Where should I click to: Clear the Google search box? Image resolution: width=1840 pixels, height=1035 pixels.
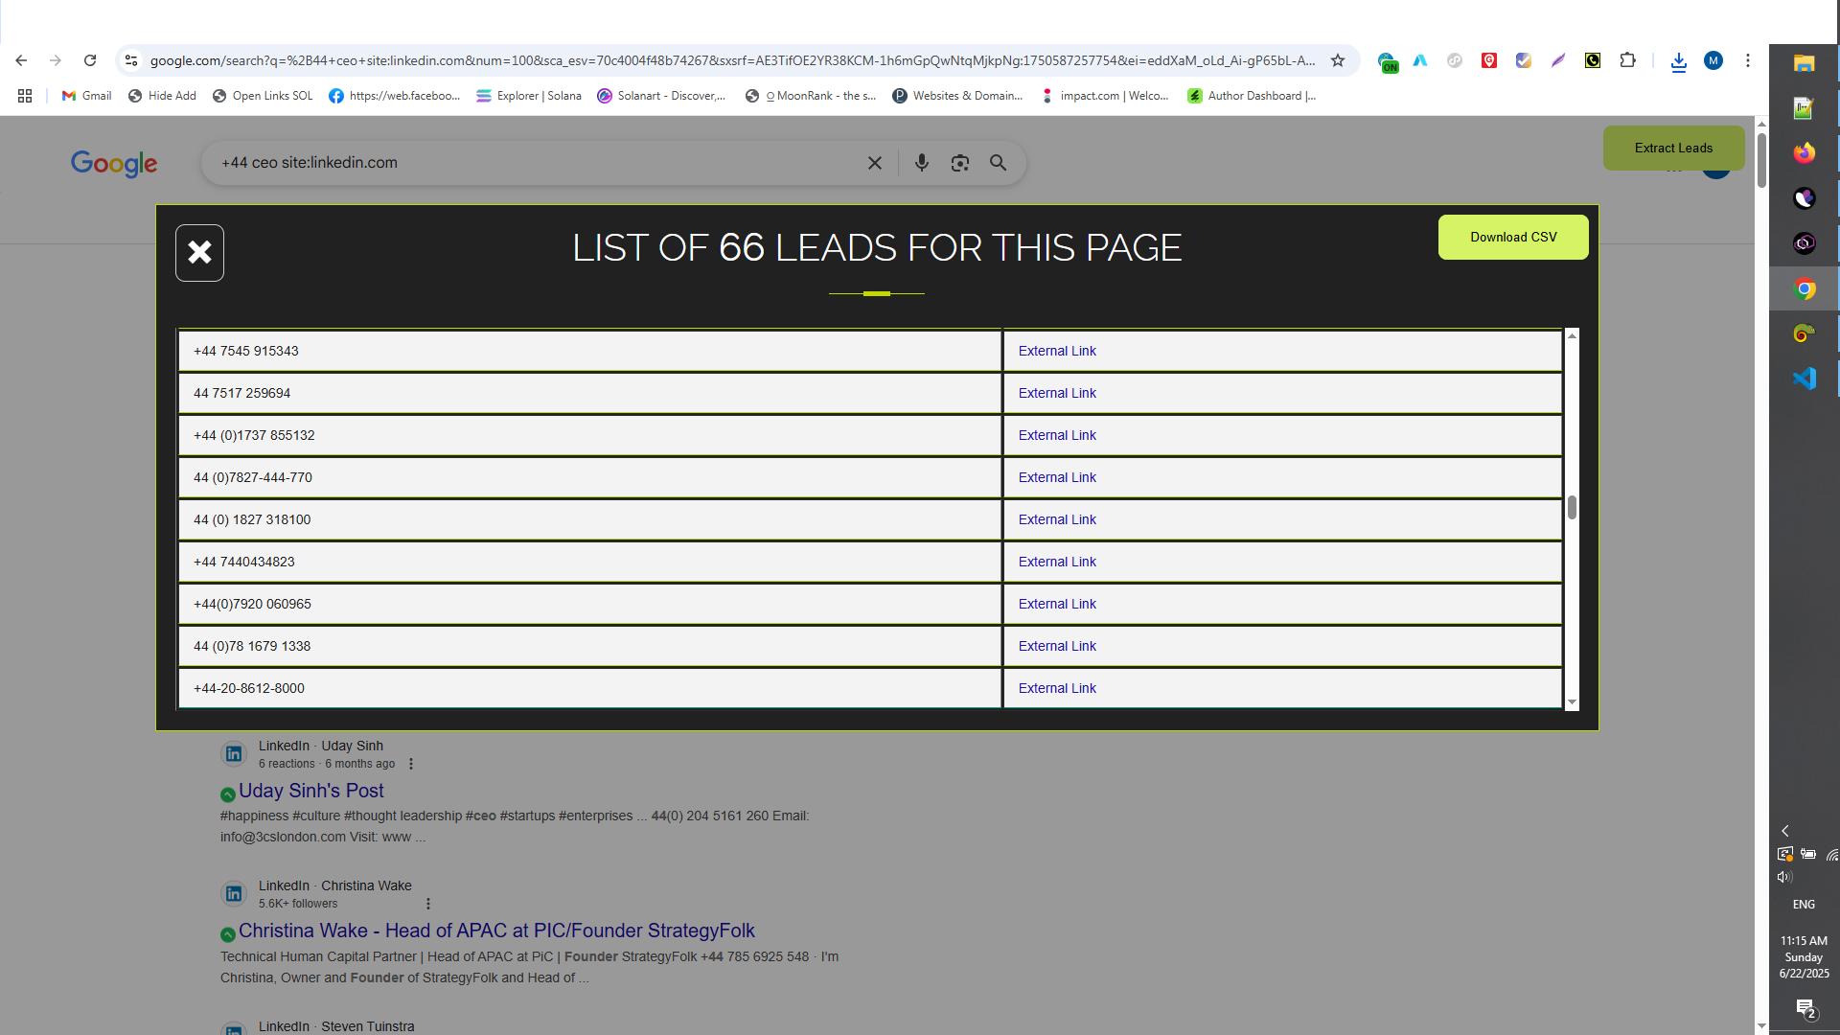click(874, 163)
